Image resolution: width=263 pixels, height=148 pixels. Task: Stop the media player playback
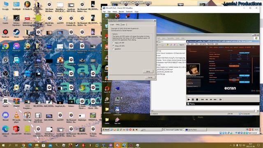(x=197, y=99)
